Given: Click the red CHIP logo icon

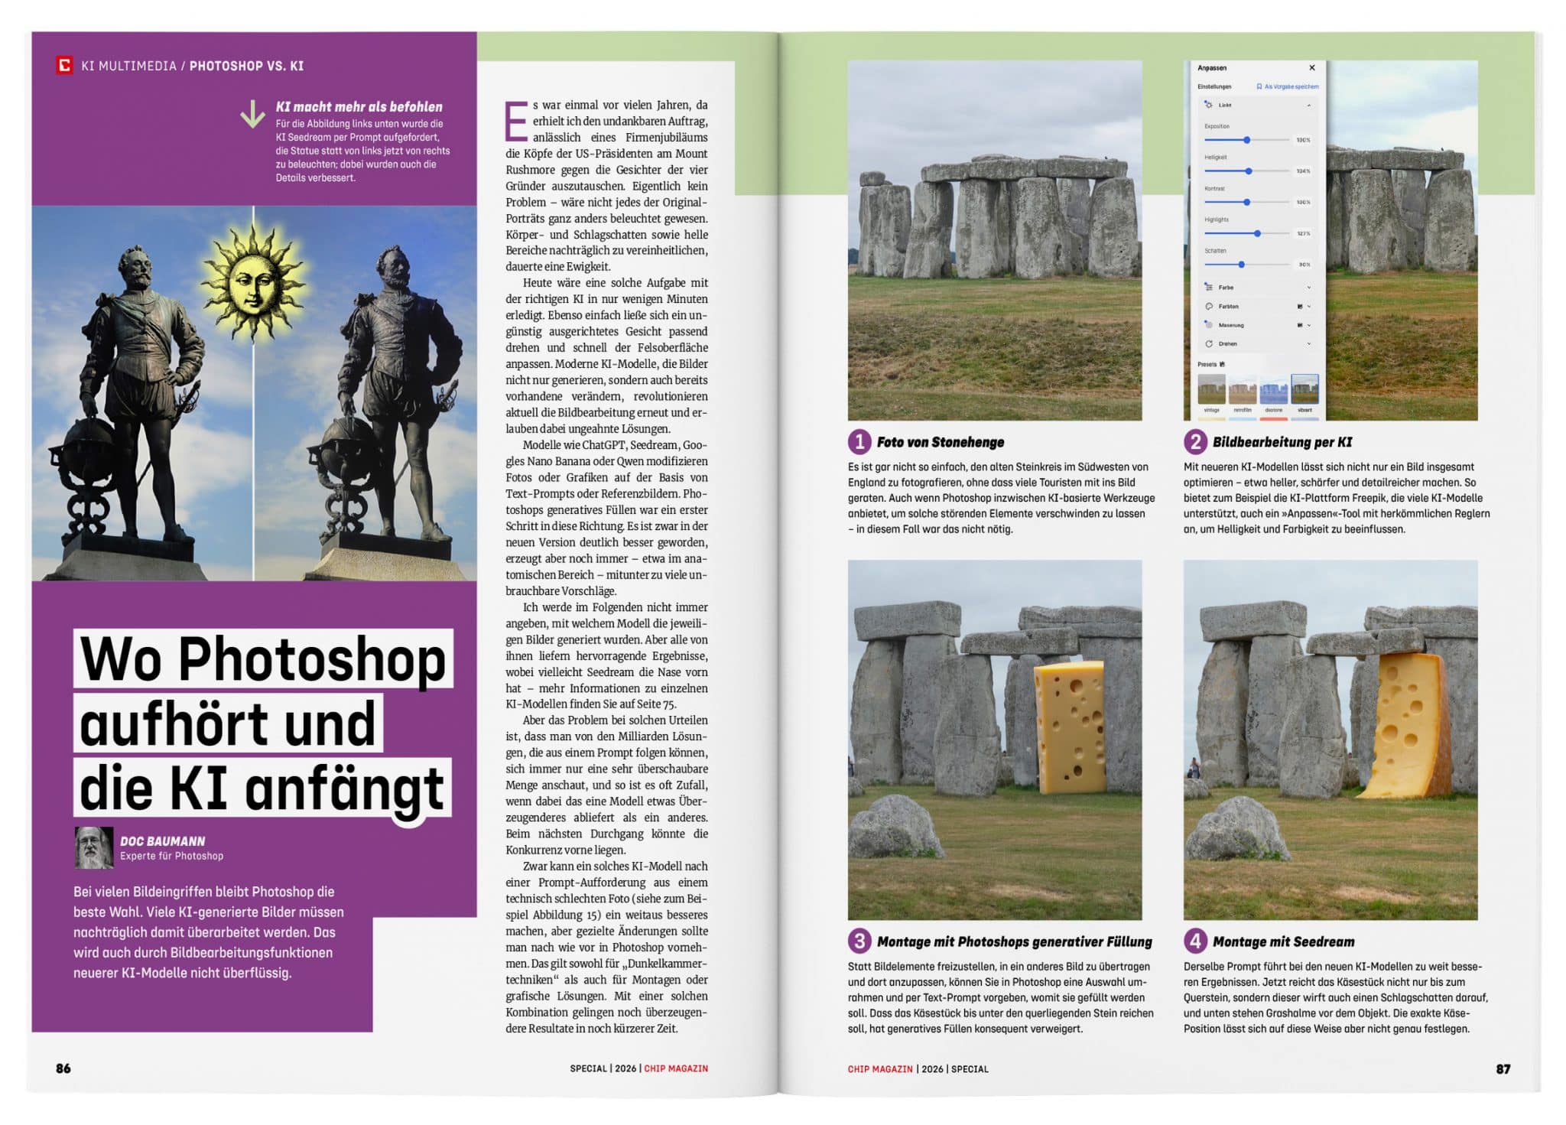Looking at the screenshot, I should pos(65,66).
